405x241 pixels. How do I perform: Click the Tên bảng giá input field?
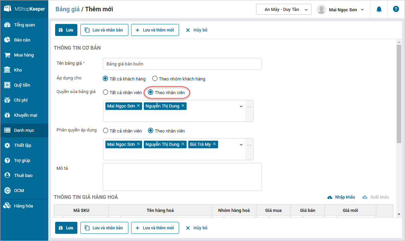tap(182, 64)
